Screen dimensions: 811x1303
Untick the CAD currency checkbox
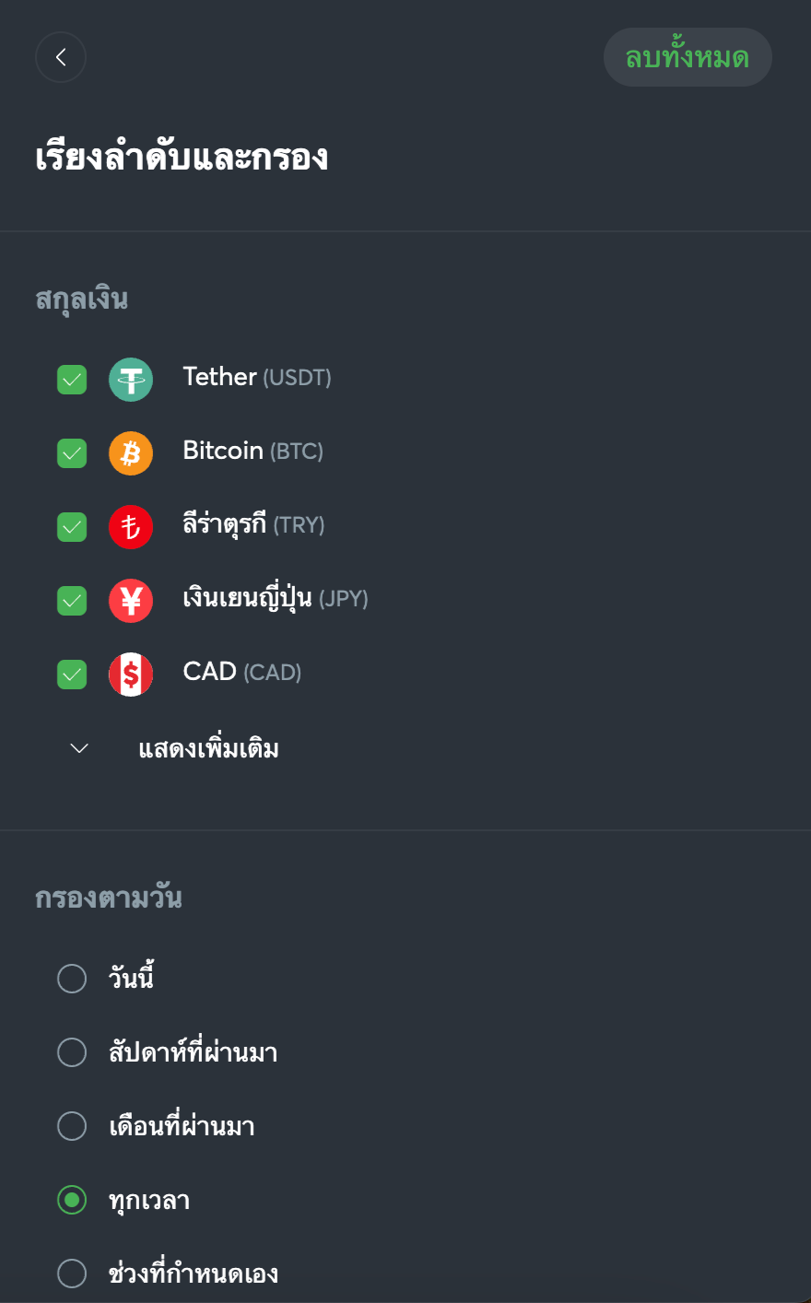pyautogui.click(x=72, y=674)
